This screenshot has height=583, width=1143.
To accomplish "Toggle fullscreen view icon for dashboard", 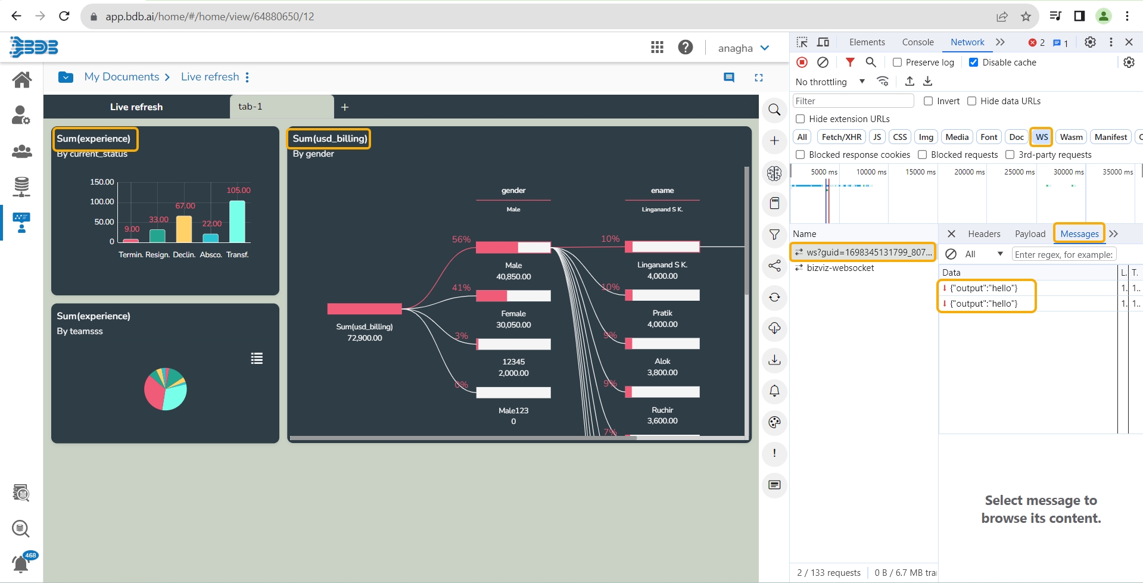I will [x=759, y=77].
